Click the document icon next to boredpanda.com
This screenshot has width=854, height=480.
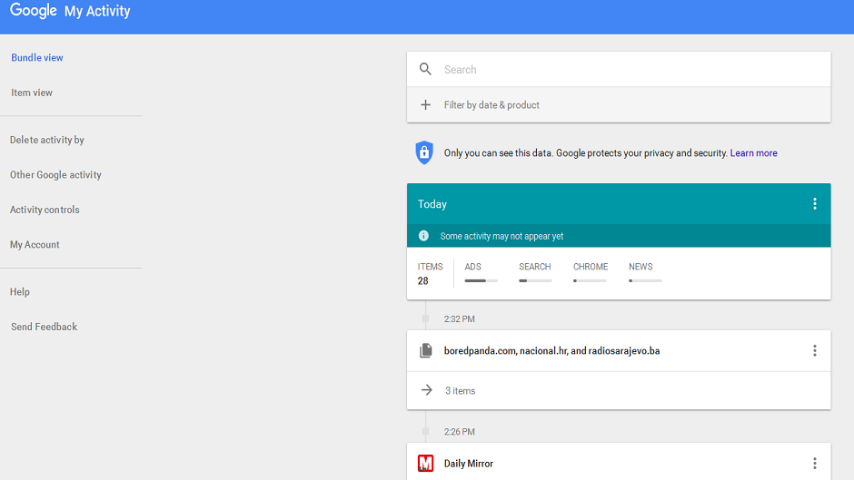425,351
